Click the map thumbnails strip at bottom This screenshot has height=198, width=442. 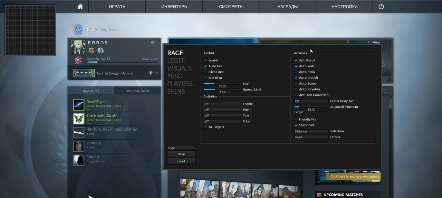point(240,188)
